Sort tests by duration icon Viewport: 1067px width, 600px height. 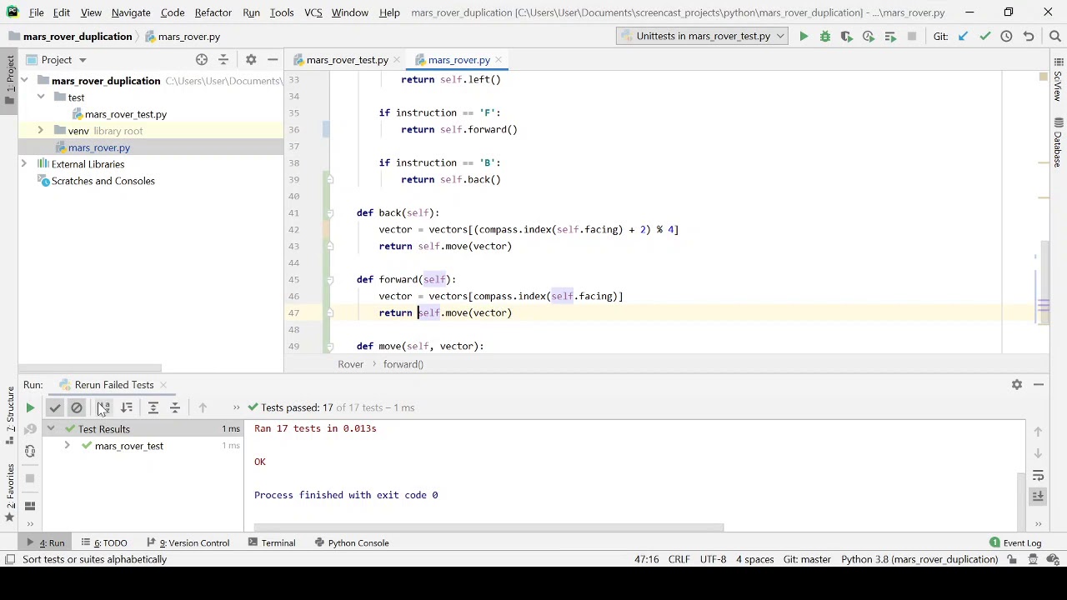[x=127, y=407]
